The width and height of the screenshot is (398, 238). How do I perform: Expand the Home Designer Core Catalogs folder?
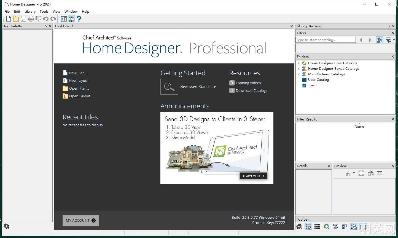pyautogui.click(x=299, y=63)
